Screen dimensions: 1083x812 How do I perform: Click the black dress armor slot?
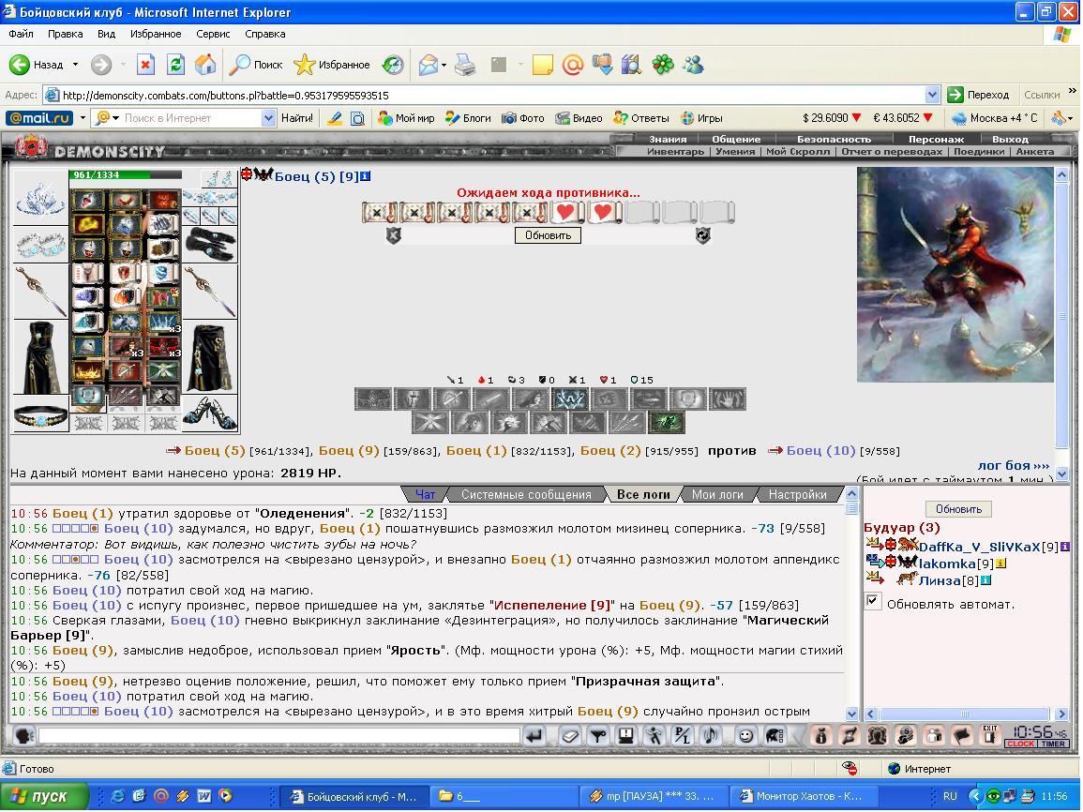pyautogui.click(x=40, y=357)
